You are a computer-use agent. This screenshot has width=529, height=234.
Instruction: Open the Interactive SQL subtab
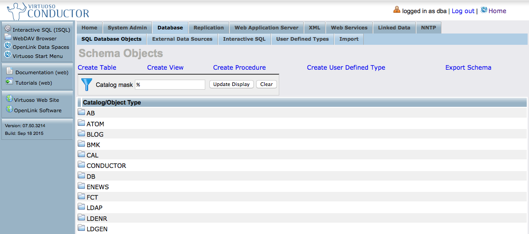pos(244,39)
